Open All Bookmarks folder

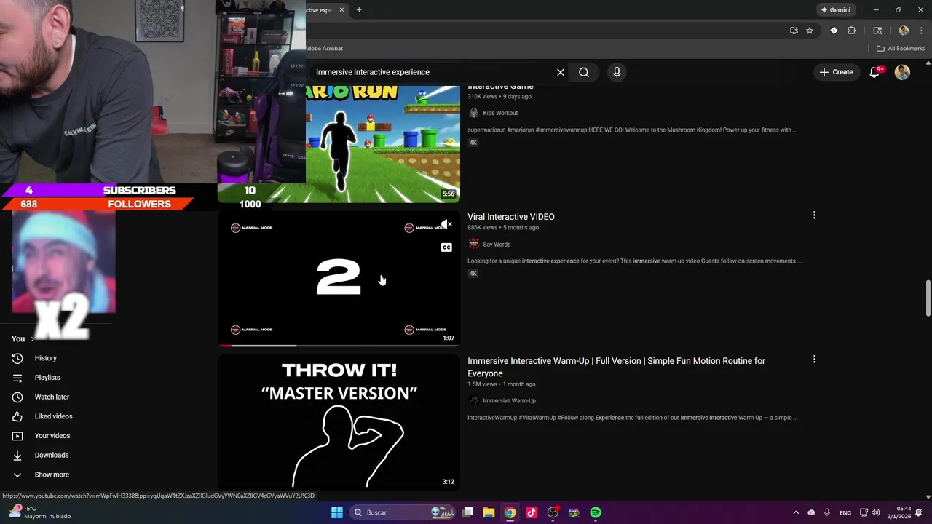pyautogui.click(x=901, y=49)
